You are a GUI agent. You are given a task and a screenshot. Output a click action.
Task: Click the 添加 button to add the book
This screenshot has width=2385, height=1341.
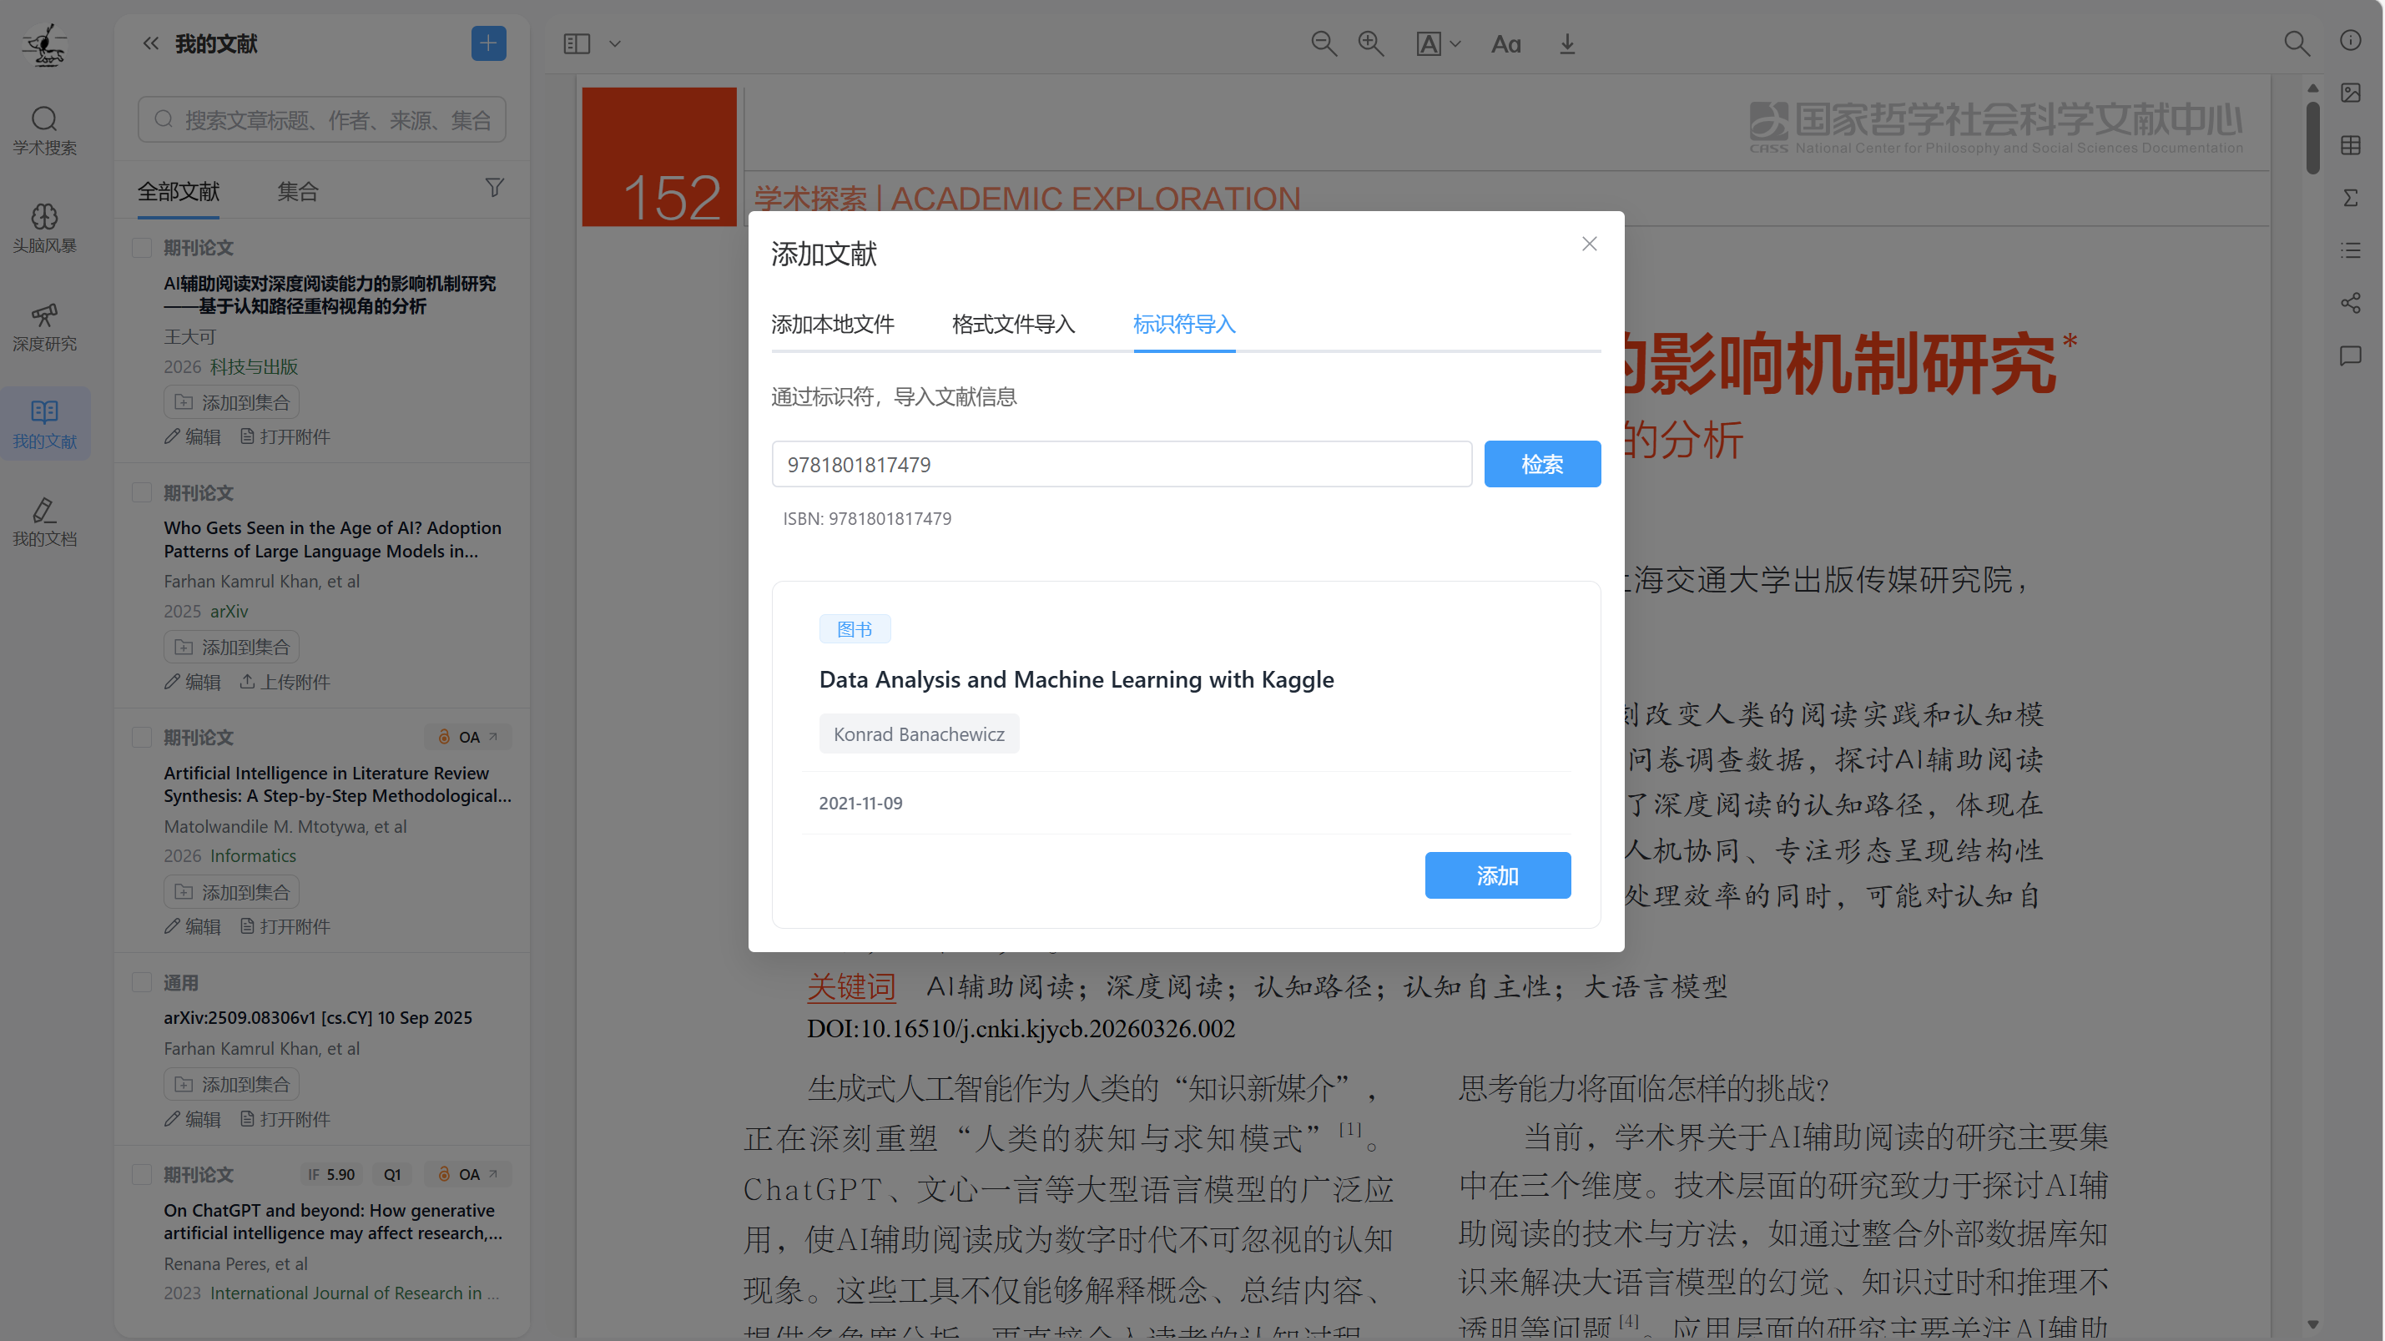point(1497,875)
